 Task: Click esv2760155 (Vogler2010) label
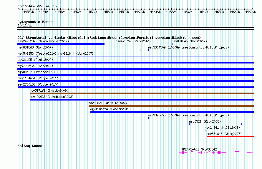(x=38, y=84)
